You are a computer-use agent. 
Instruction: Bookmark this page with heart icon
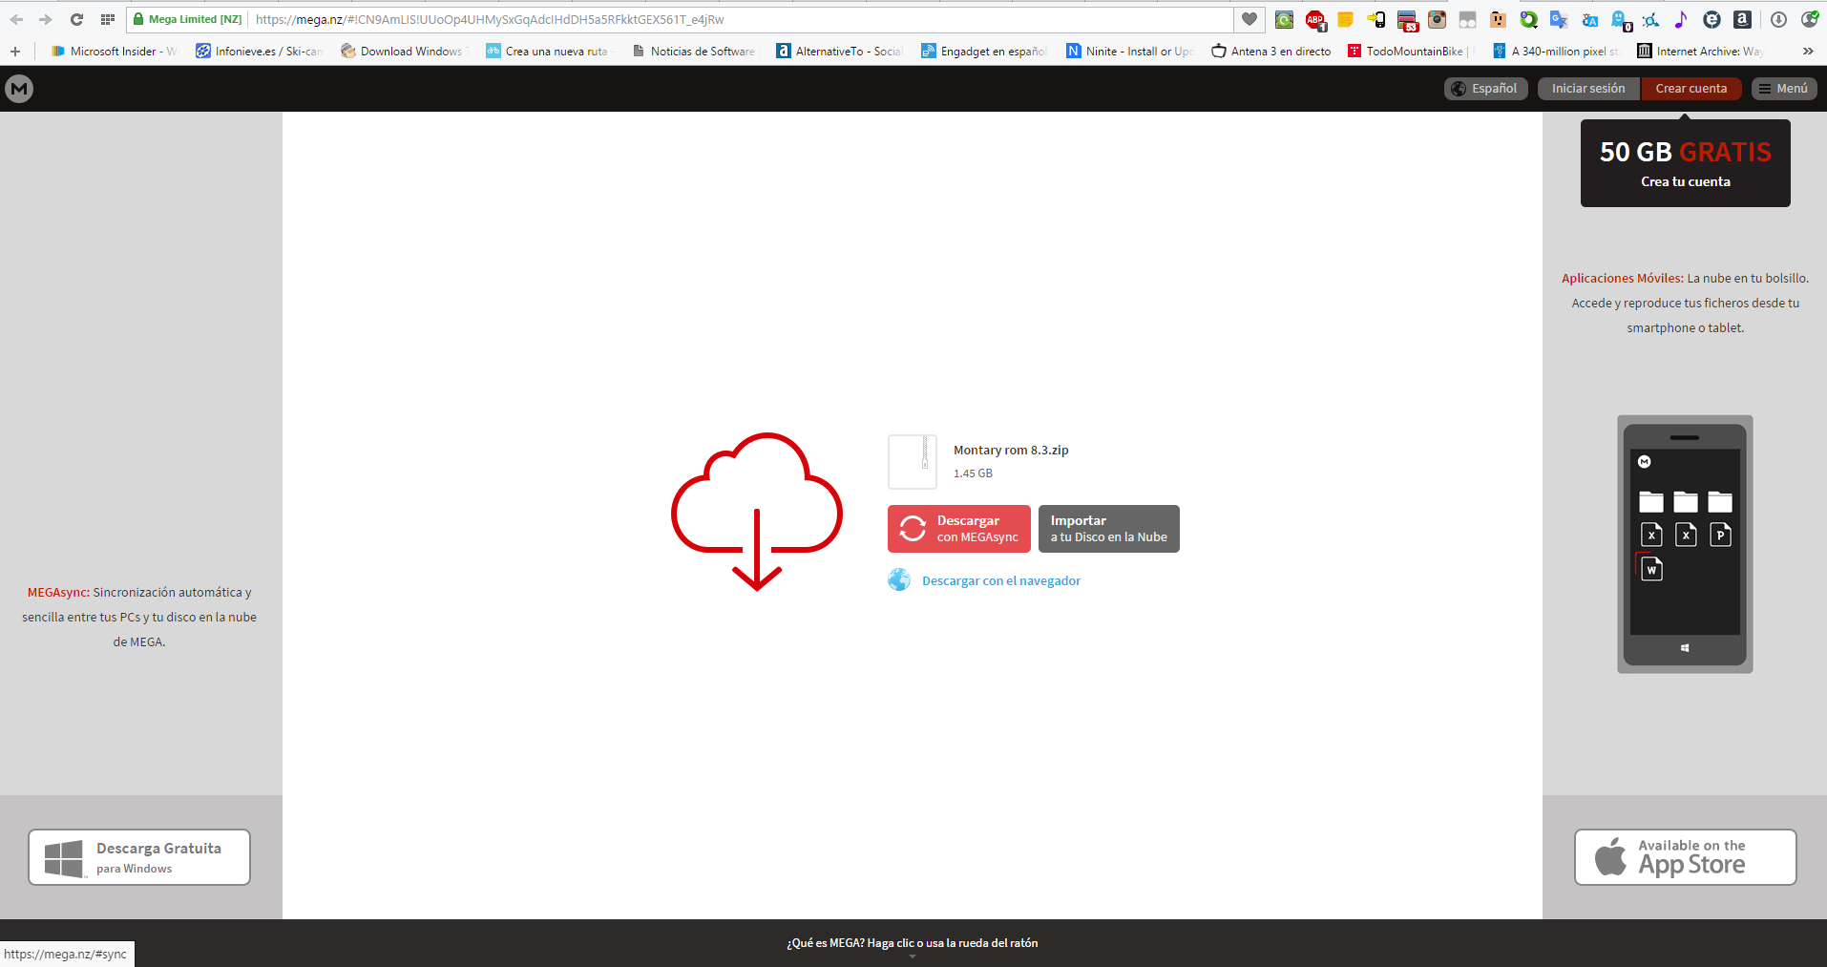point(1249,19)
